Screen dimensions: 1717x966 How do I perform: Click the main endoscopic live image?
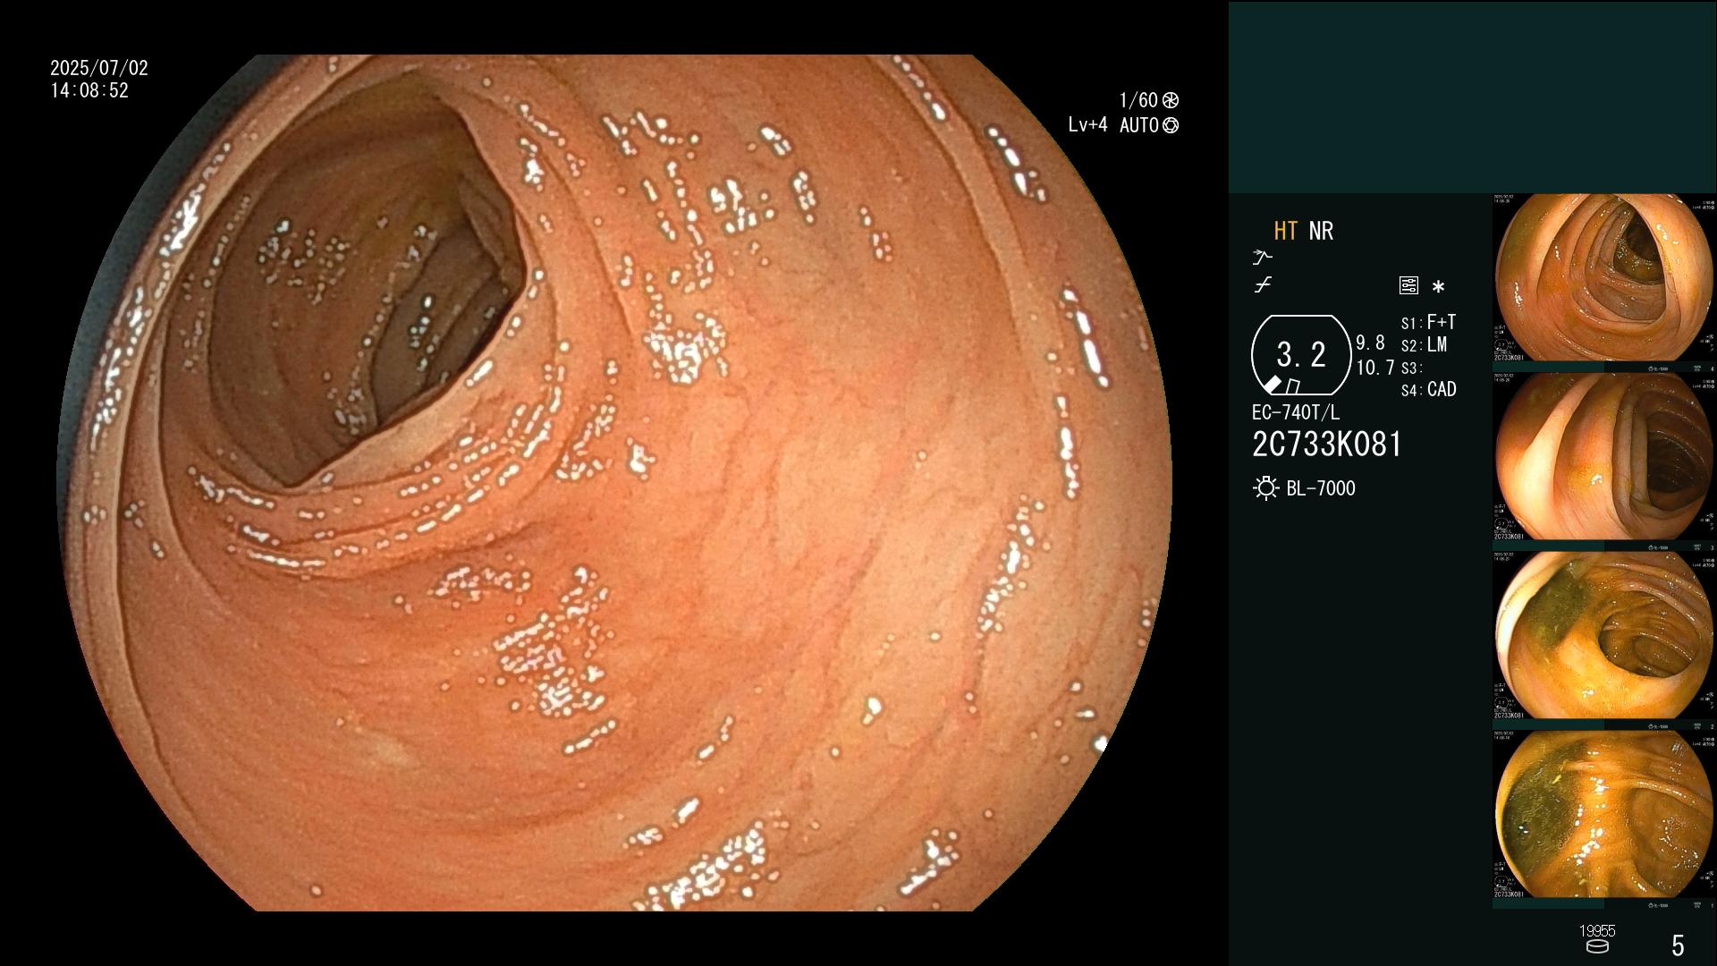614,483
